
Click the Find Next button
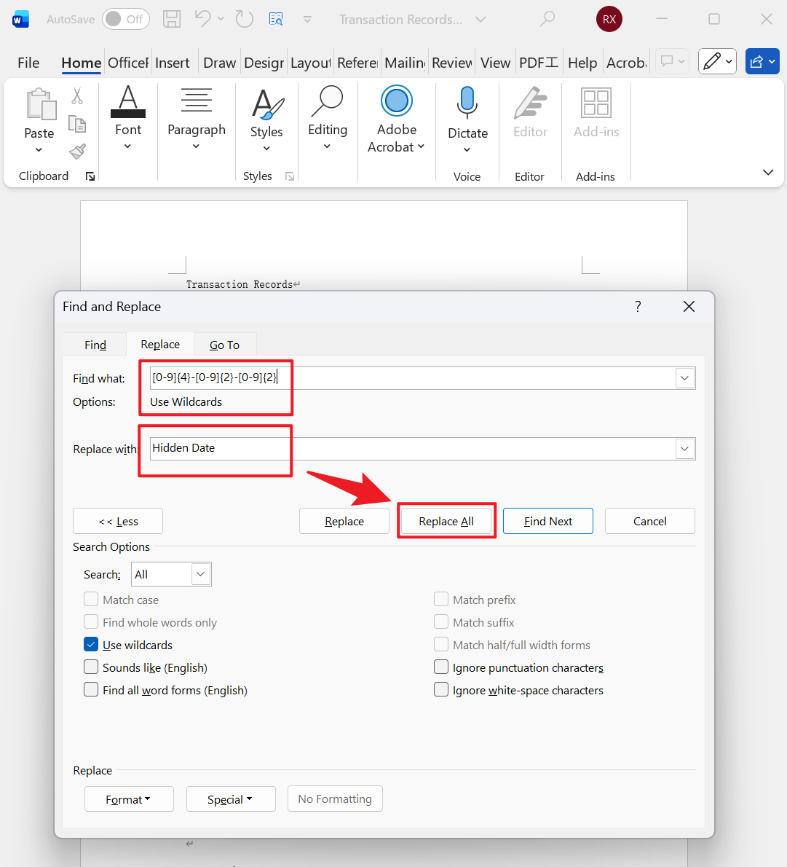click(547, 521)
